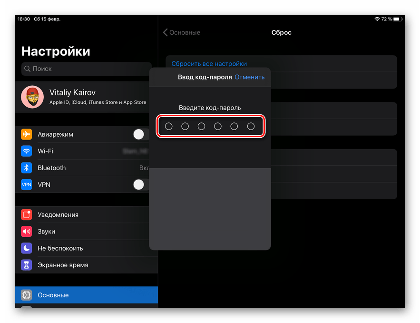Focus the Поиск search field

(86, 69)
